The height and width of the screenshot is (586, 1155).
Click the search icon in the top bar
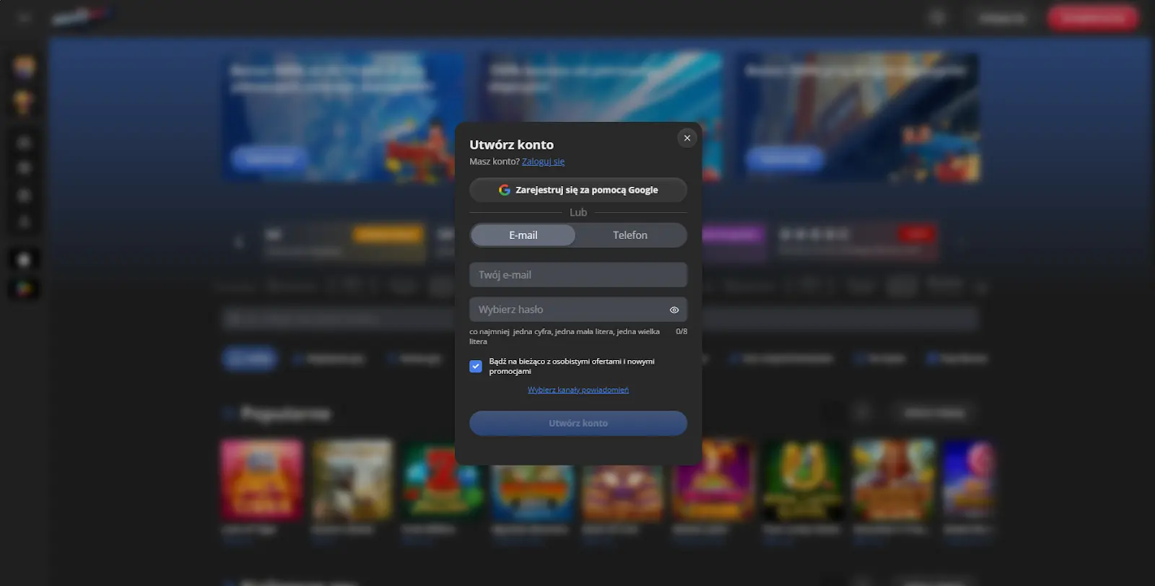tap(937, 17)
